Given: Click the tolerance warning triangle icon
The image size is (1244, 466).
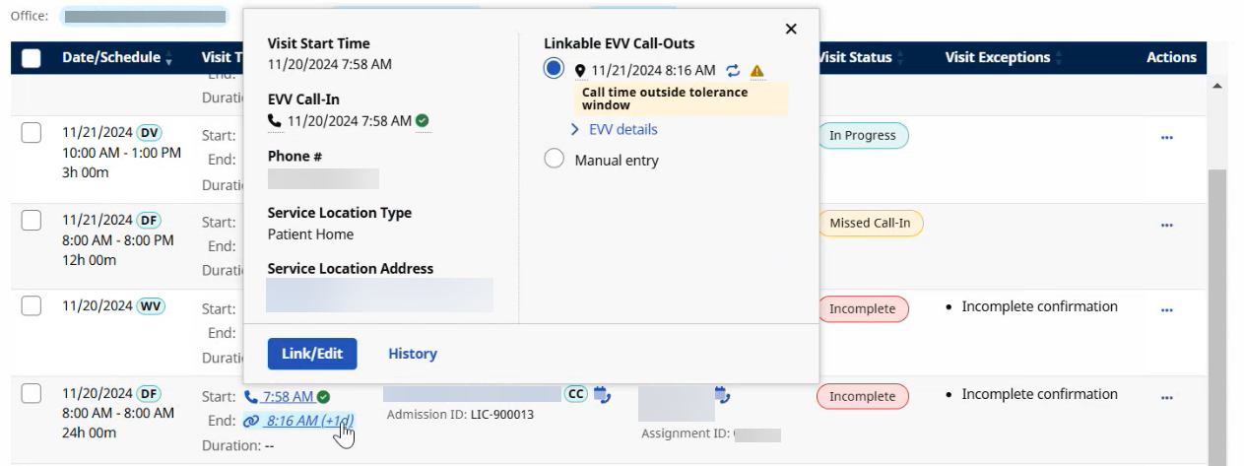Looking at the screenshot, I should [x=756, y=71].
